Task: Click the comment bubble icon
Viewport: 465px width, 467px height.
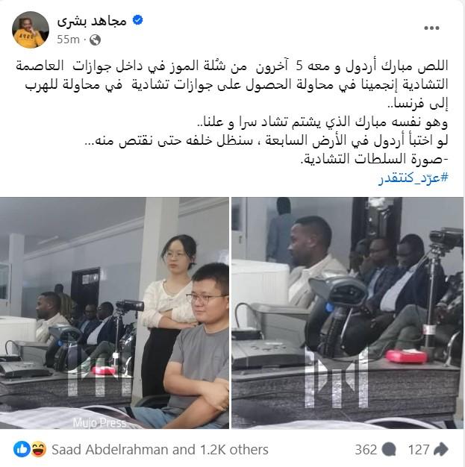Action: click(389, 449)
